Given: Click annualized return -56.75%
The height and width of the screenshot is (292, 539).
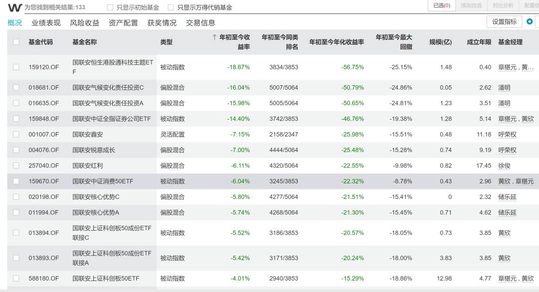Looking at the screenshot, I should (x=352, y=67).
